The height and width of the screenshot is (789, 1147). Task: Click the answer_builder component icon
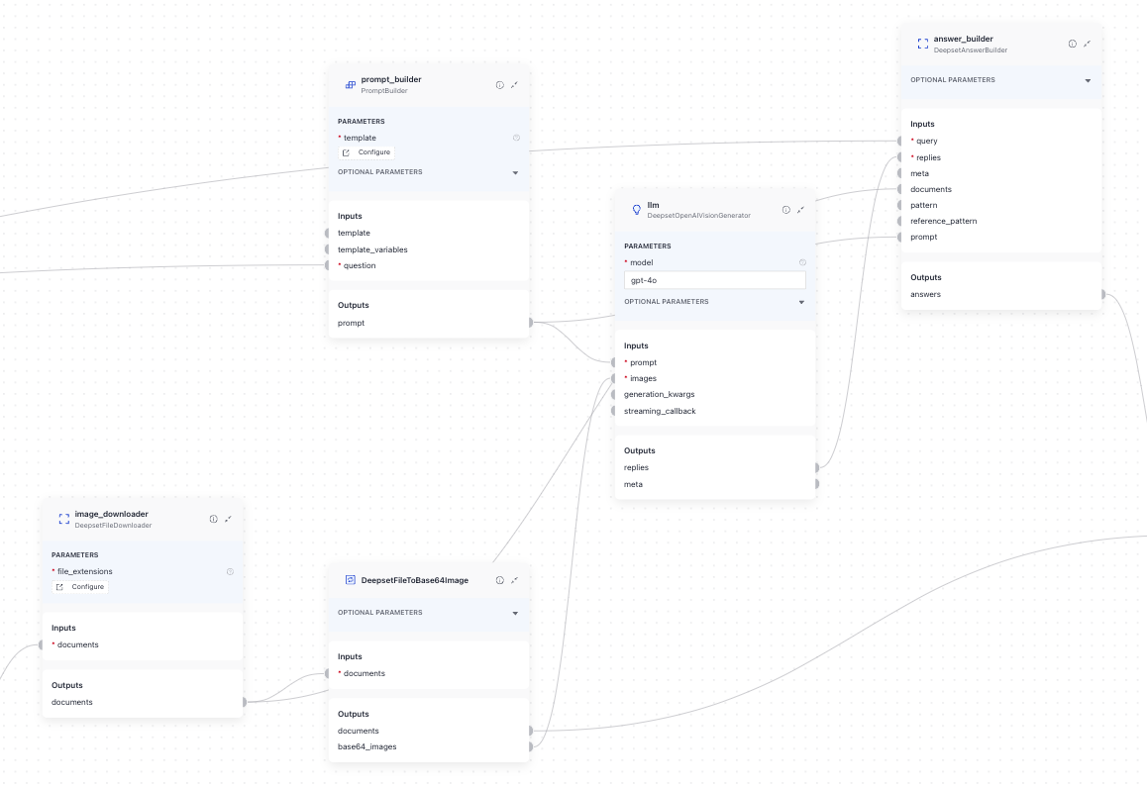click(922, 44)
